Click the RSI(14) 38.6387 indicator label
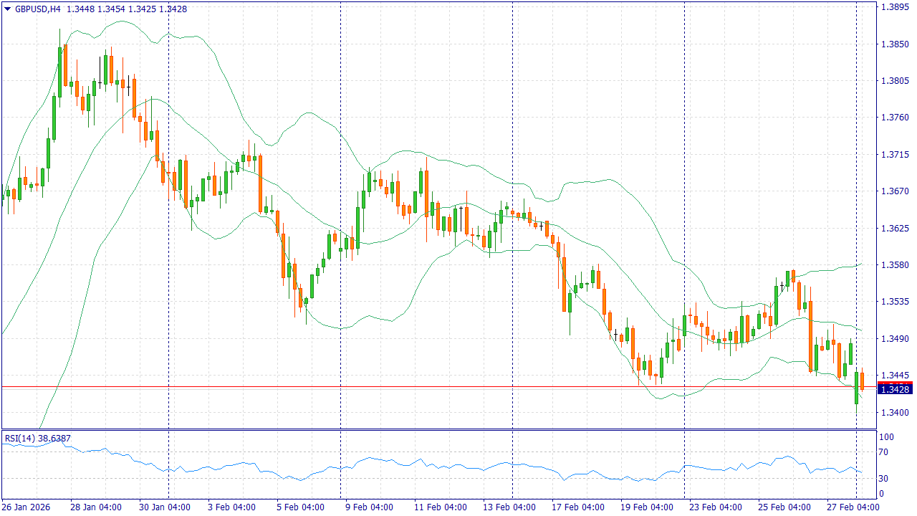Screen dimensions: 917x516 tap(38, 438)
